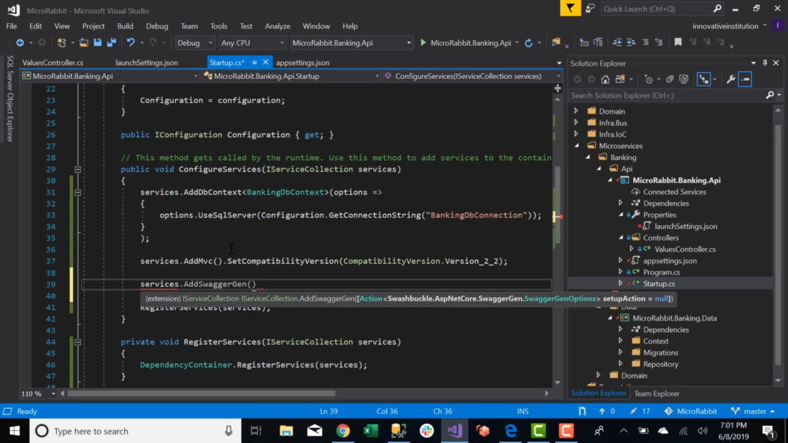Click the search magnifier in Quick Launch

point(717,9)
